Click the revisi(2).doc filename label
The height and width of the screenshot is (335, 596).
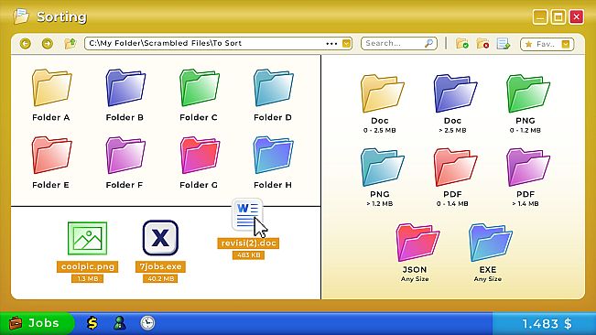(248, 243)
